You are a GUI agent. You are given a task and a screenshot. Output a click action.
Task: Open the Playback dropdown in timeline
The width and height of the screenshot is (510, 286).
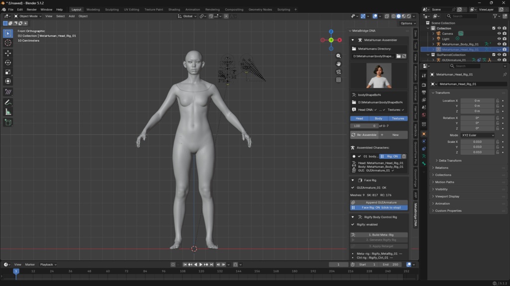point(48,265)
